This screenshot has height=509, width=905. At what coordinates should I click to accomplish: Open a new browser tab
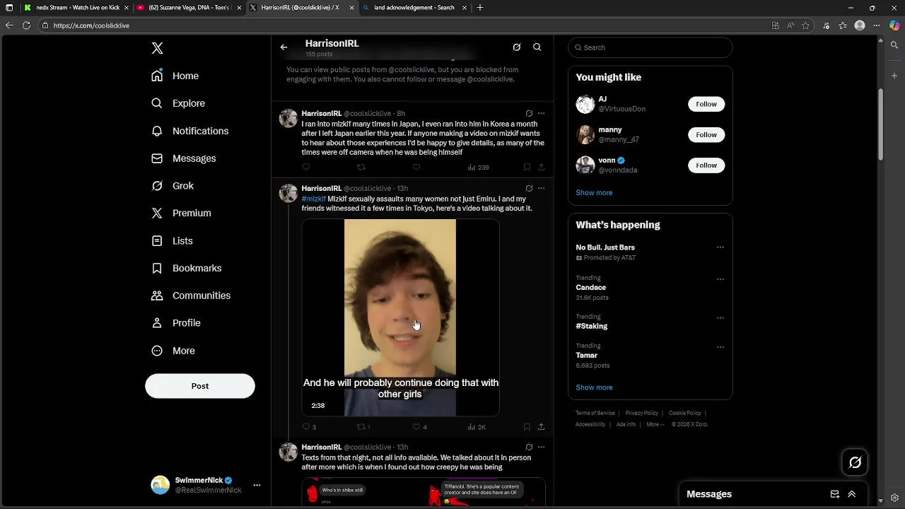pos(480,8)
